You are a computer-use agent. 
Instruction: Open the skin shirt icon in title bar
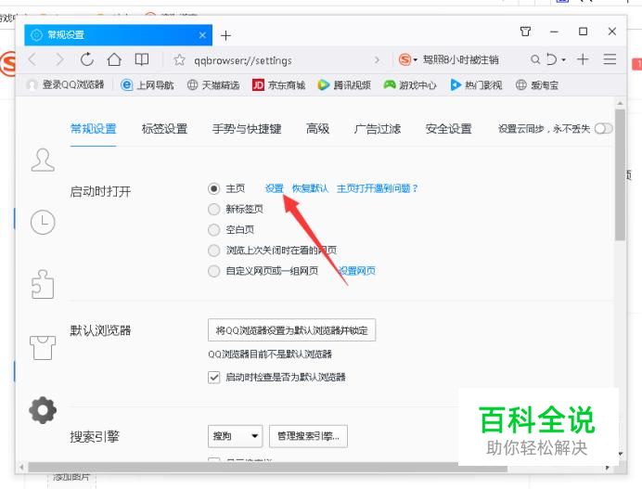525,32
